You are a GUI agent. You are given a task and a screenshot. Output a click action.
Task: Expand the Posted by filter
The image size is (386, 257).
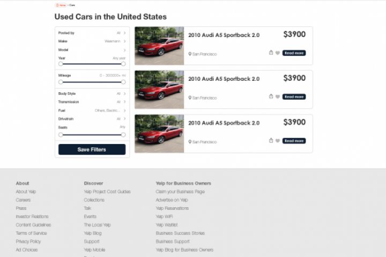[124, 33]
